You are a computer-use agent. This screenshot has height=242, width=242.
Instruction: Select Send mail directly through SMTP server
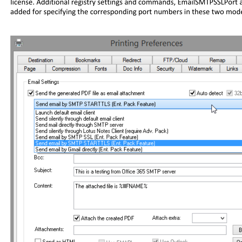coord(138,125)
